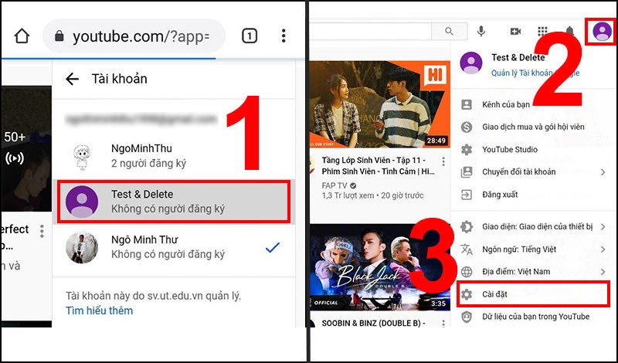
Task: Open the FAP TV channel link
Action: click(x=334, y=185)
